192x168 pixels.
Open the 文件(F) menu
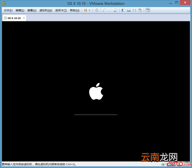coord(8,10)
